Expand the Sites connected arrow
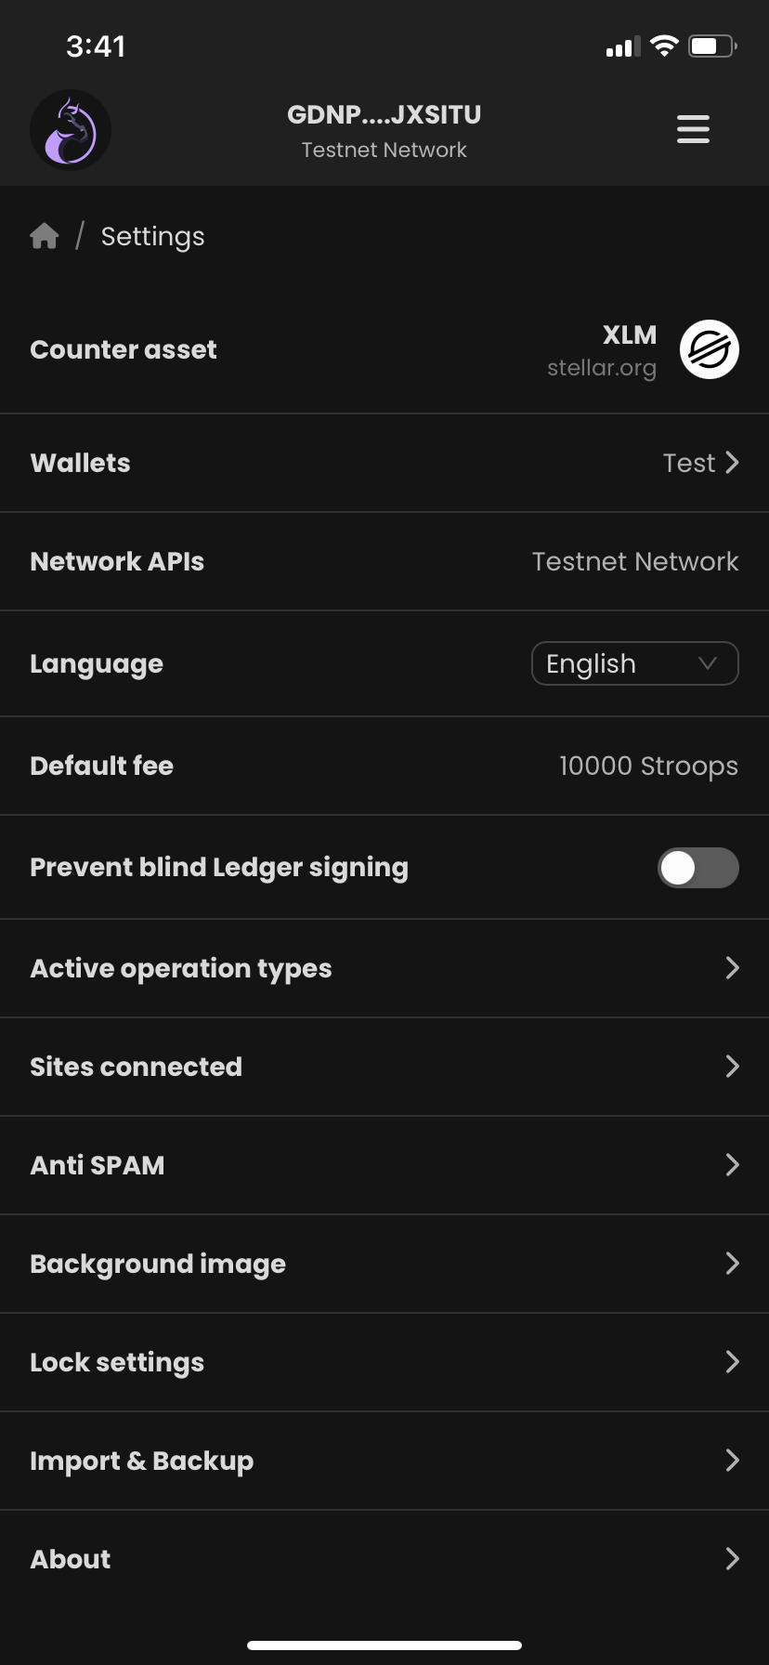This screenshot has height=1665, width=769. 732,1067
